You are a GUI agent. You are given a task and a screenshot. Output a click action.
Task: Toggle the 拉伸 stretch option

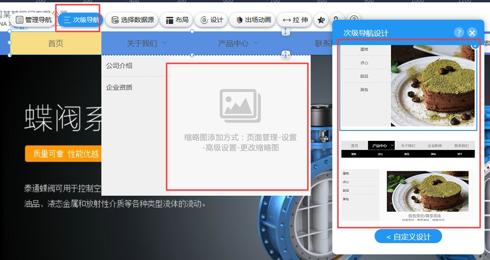click(x=295, y=20)
